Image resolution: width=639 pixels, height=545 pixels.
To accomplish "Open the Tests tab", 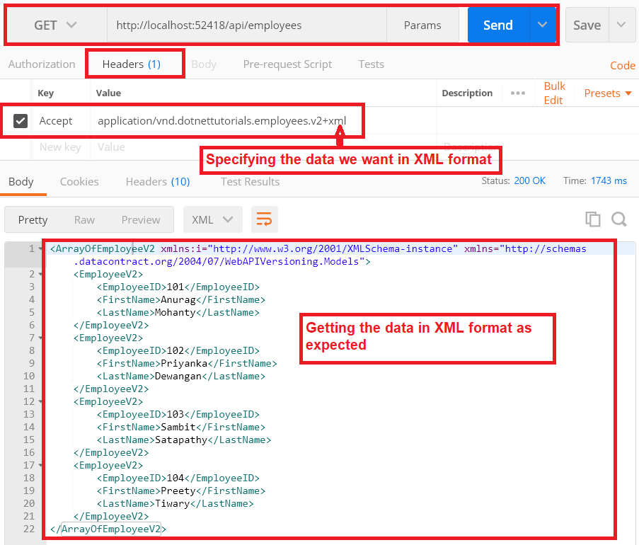I will click(x=372, y=64).
